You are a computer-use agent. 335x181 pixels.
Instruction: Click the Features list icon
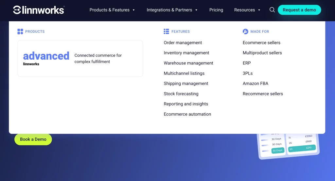coord(166,31)
